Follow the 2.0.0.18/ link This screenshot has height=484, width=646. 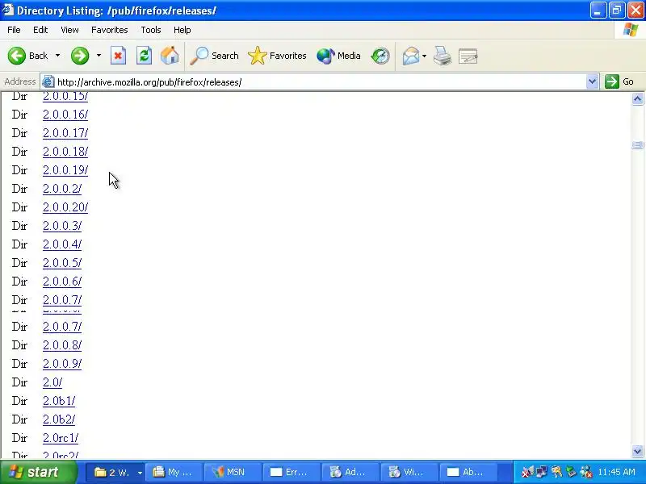coord(65,152)
